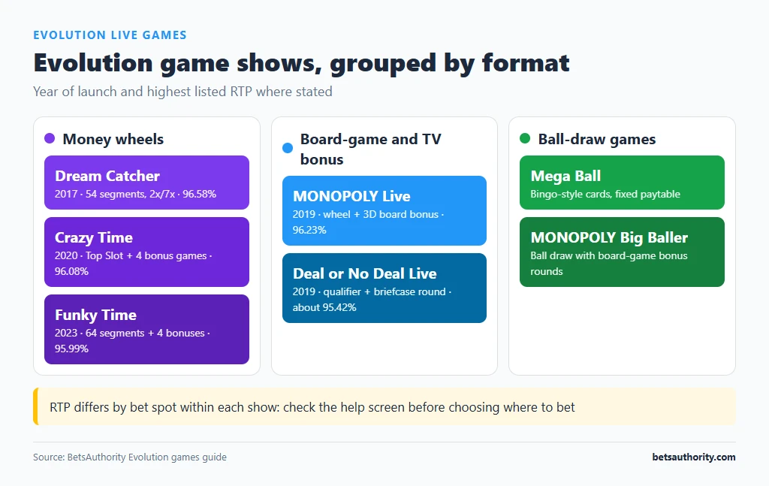Click the main title Evolution game shows
The width and height of the screenshot is (769, 486).
pyautogui.click(x=301, y=63)
